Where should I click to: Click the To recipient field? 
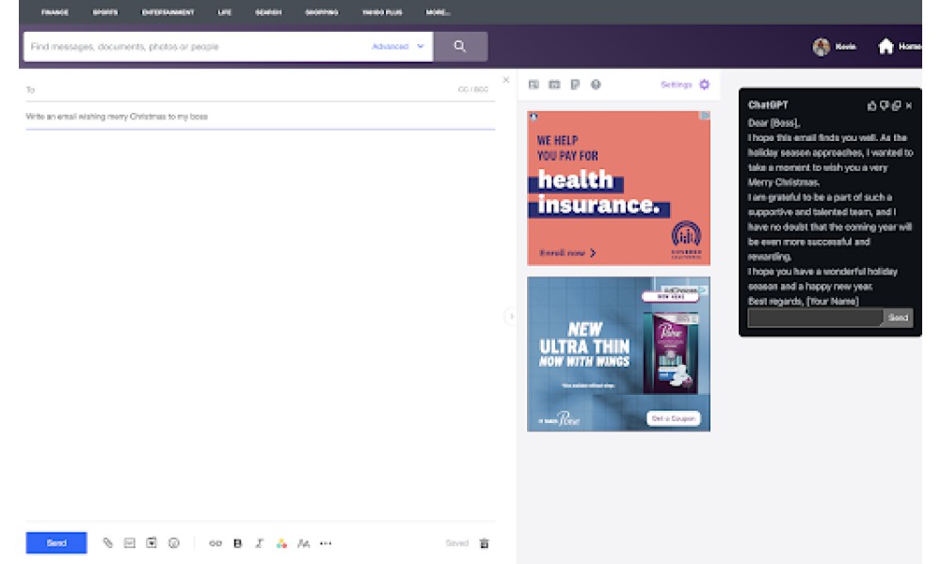pyautogui.click(x=240, y=89)
